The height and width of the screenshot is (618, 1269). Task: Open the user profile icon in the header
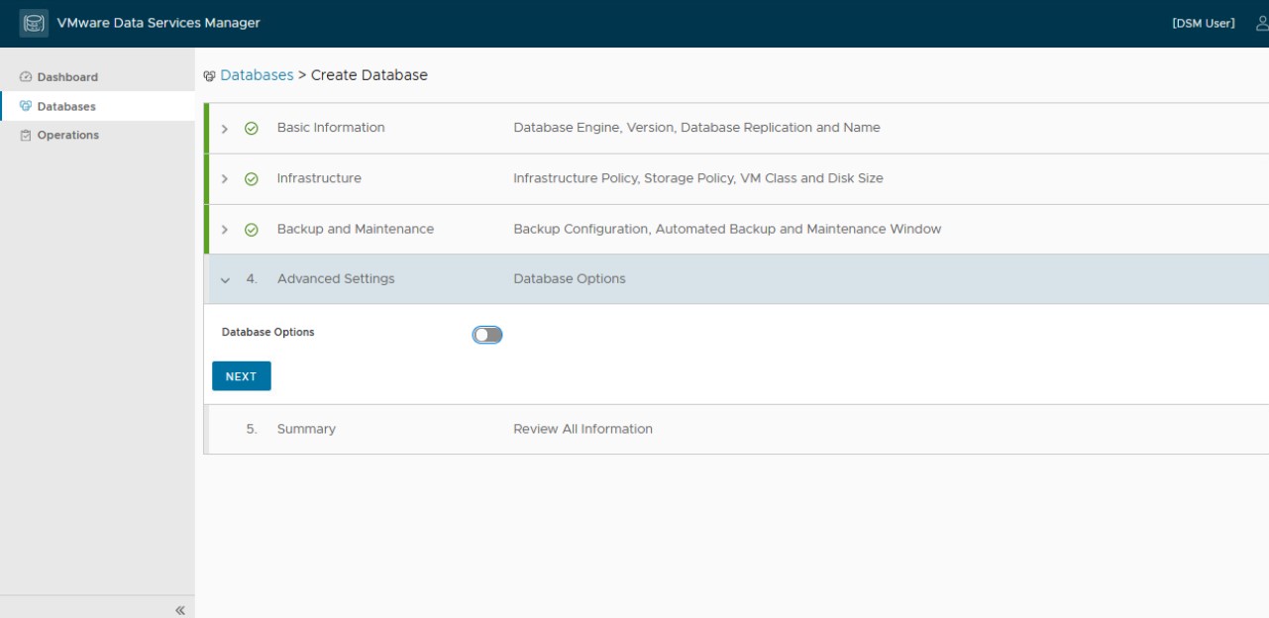point(1262,23)
